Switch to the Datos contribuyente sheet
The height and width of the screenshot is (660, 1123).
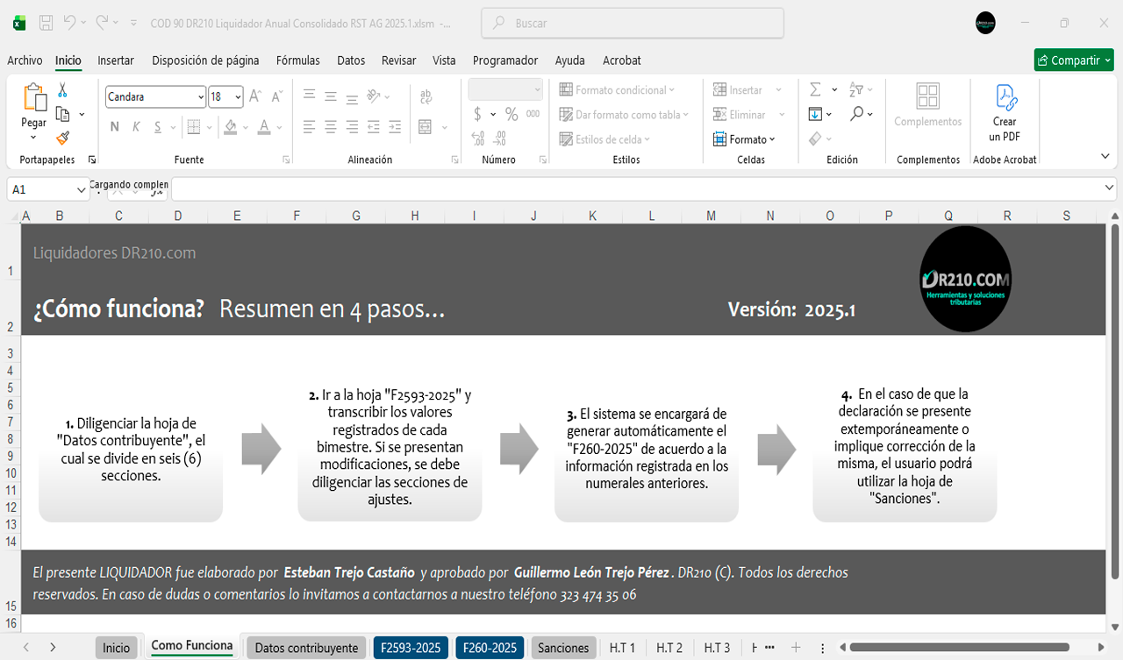[306, 648]
